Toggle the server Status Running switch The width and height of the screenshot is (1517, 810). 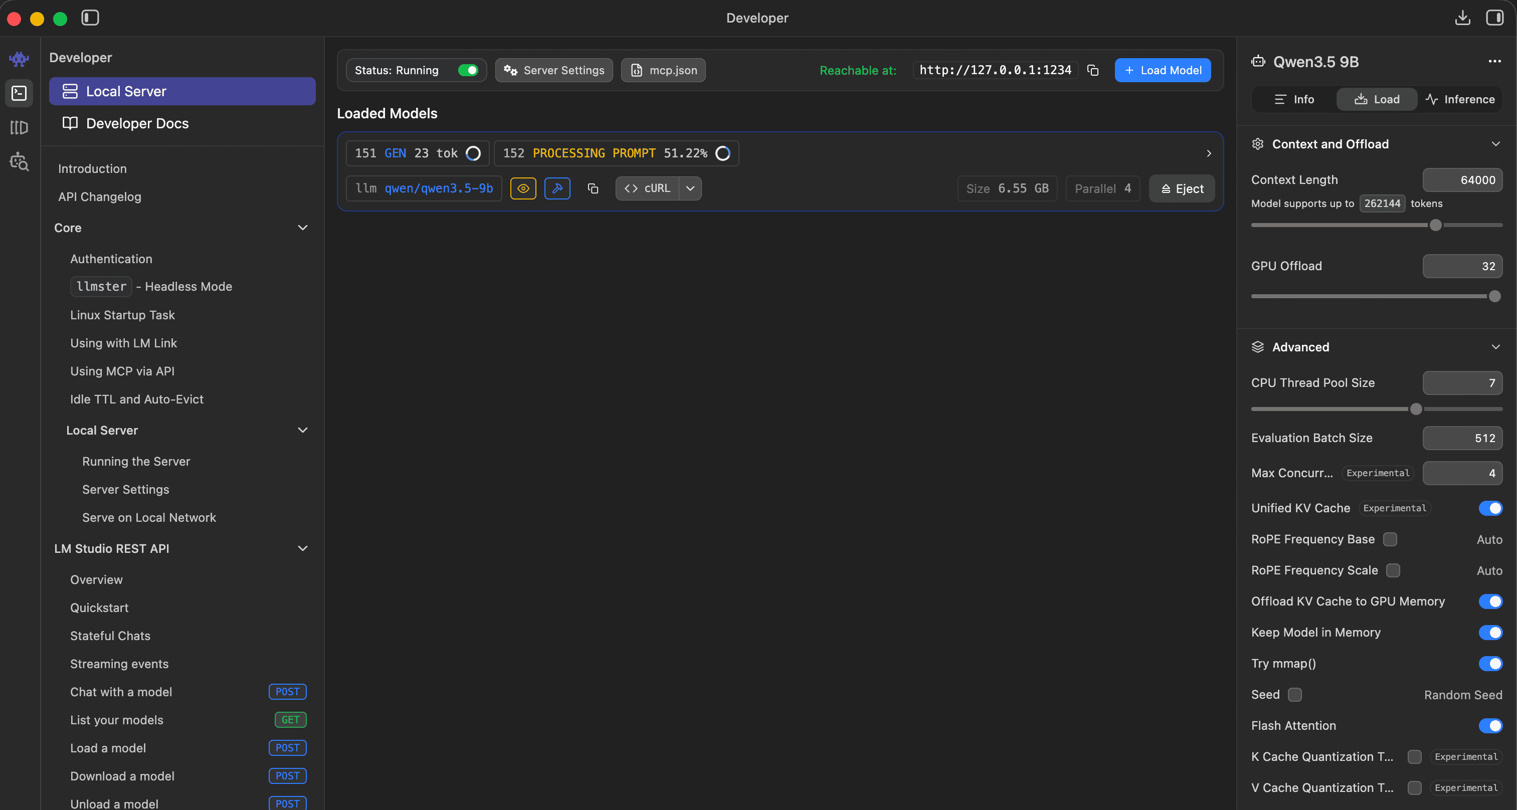click(468, 70)
